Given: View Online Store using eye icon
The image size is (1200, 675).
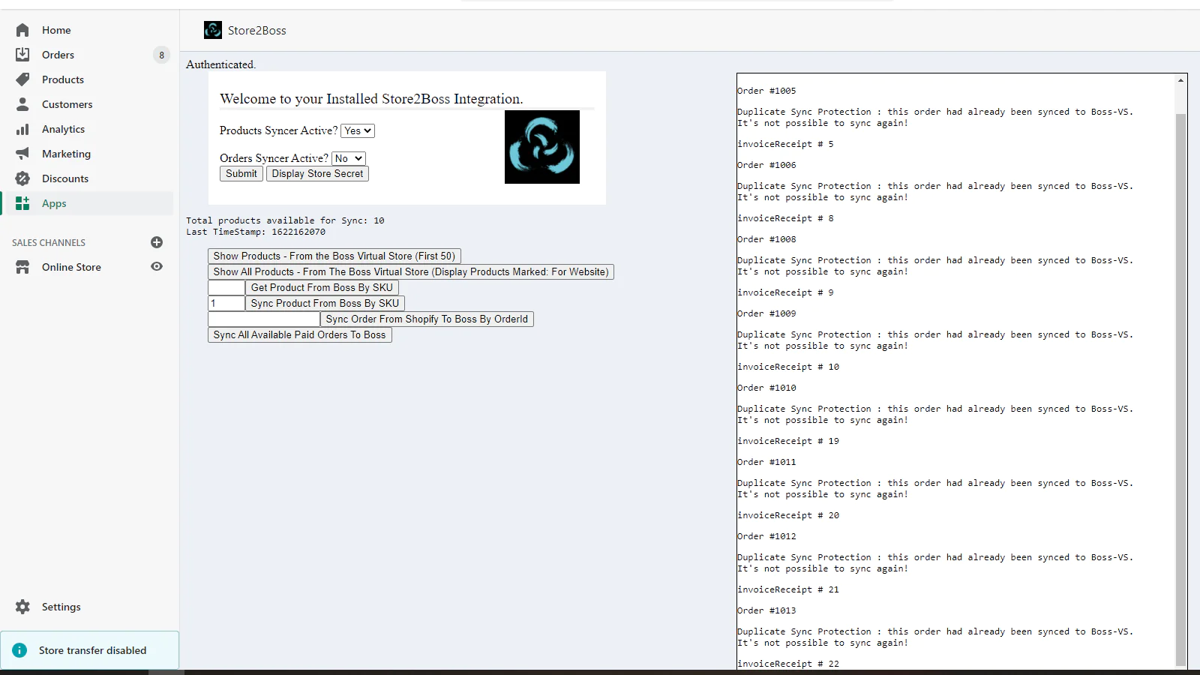Looking at the screenshot, I should (157, 266).
